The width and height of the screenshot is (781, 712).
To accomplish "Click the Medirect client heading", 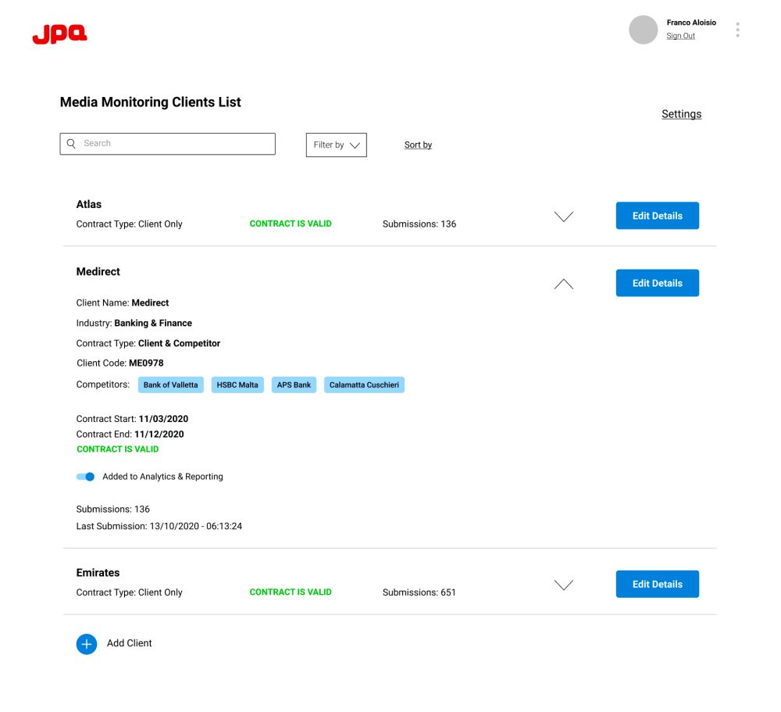I will point(98,272).
